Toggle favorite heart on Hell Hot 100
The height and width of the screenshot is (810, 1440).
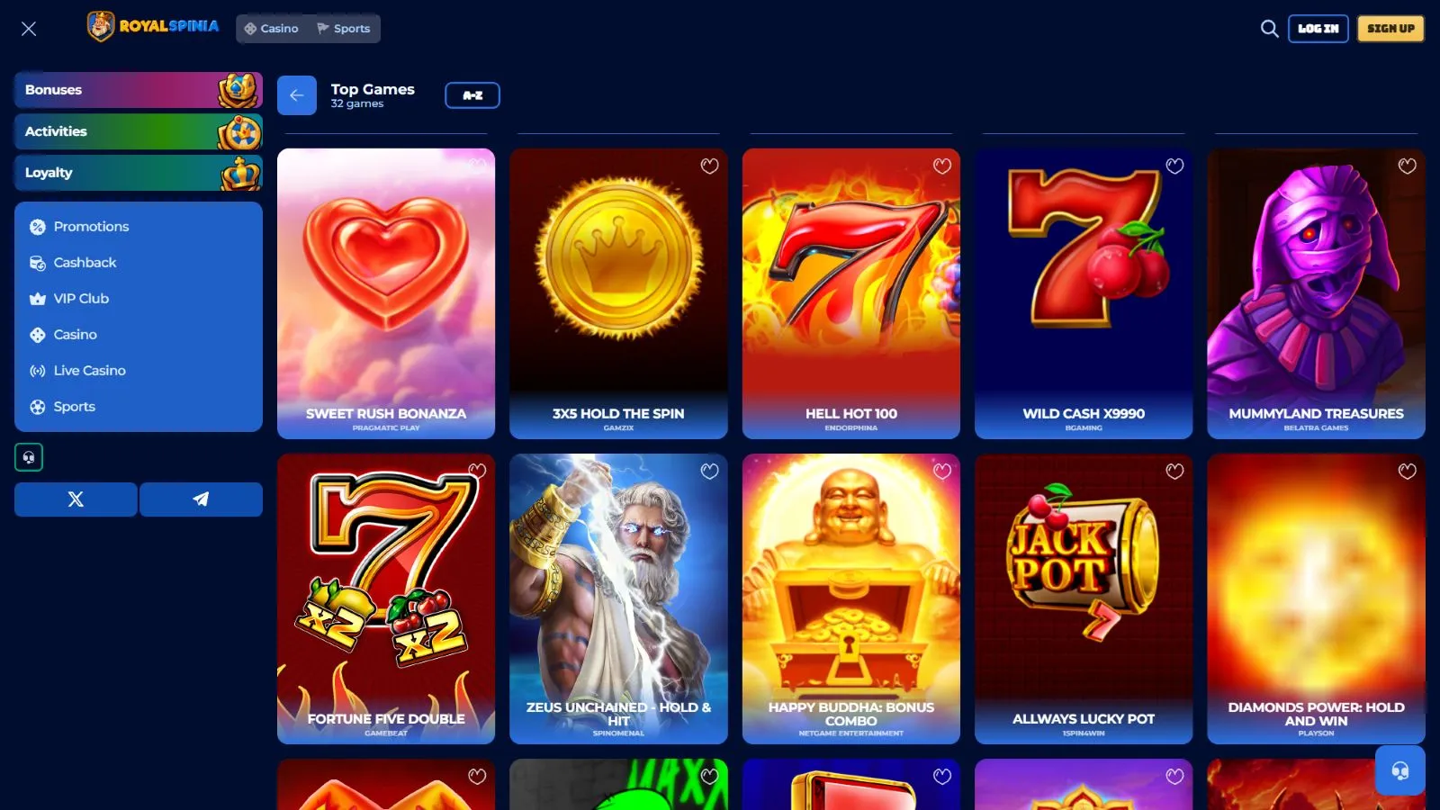pos(941,166)
